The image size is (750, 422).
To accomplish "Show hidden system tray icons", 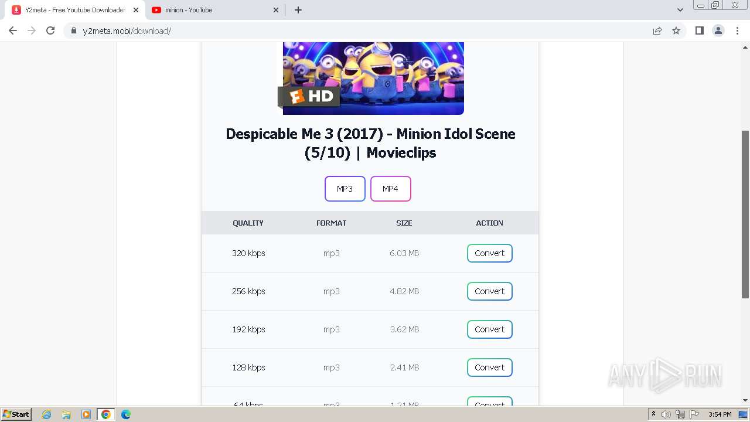I will click(x=653, y=414).
